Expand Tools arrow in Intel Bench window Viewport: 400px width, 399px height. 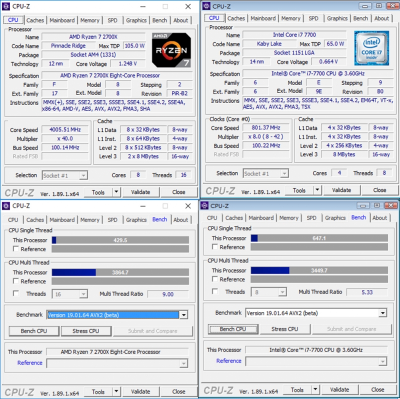point(315,389)
